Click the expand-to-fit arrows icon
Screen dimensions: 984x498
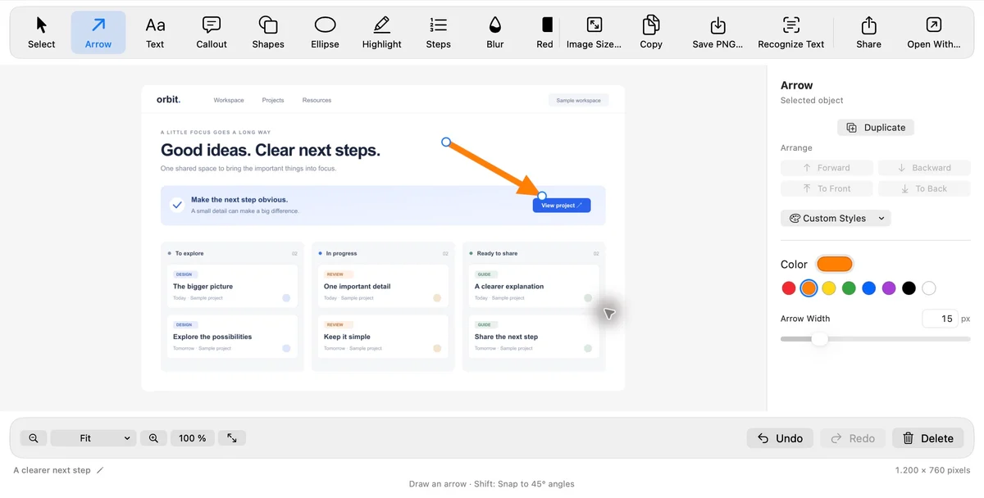click(x=232, y=438)
